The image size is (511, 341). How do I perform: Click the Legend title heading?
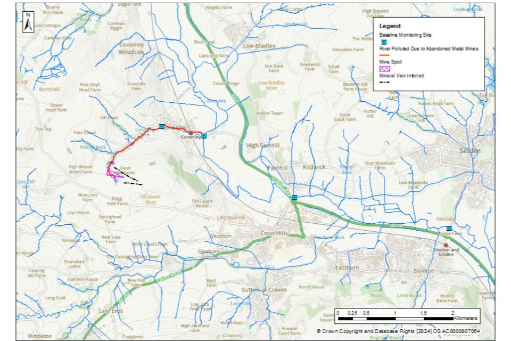pyautogui.click(x=390, y=26)
